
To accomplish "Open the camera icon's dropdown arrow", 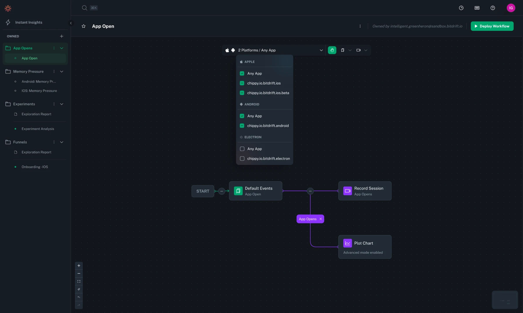I will [x=366, y=50].
